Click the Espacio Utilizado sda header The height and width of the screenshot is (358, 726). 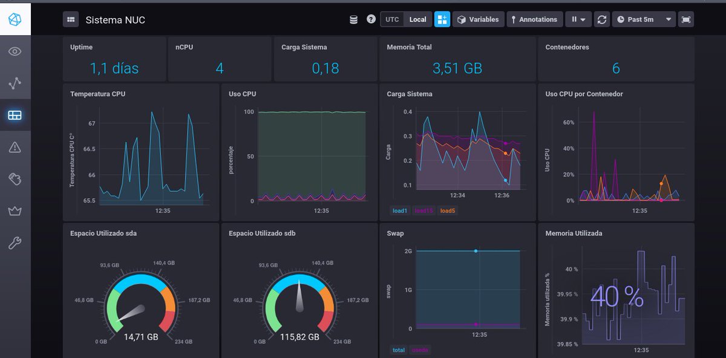(x=103, y=233)
